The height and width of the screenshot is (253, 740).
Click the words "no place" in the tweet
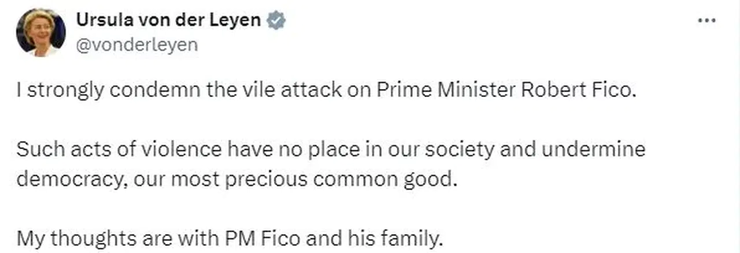coord(306,150)
